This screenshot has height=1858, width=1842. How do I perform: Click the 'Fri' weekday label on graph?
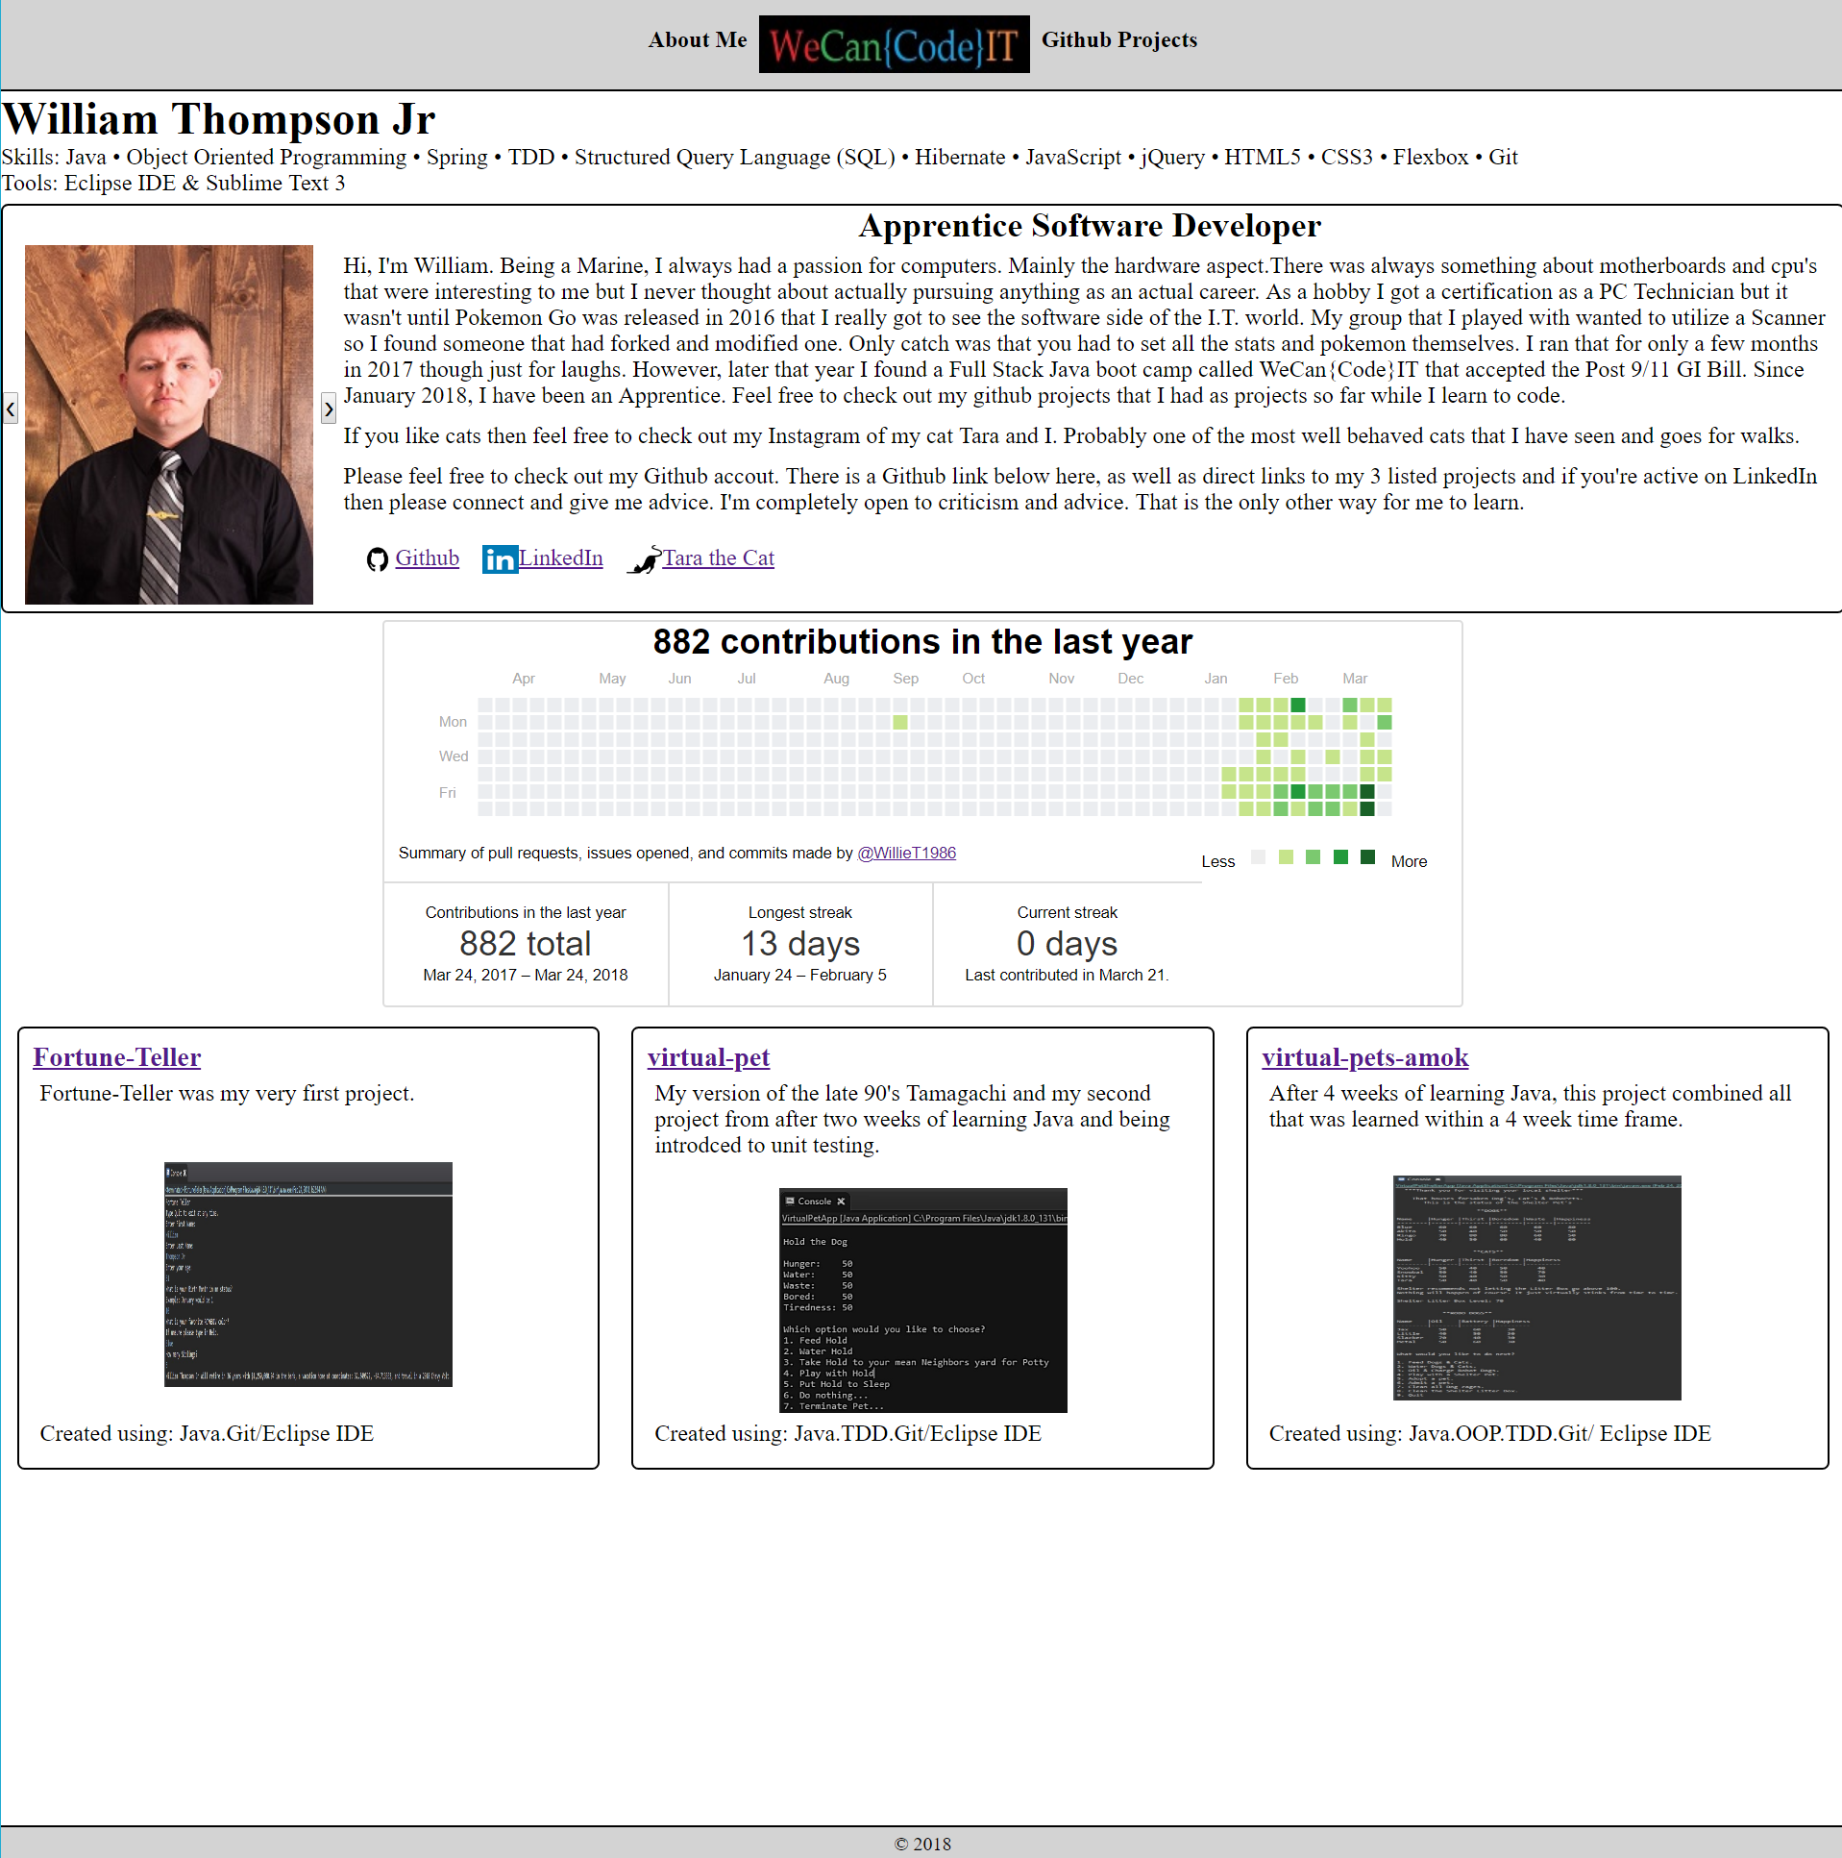pos(447,793)
